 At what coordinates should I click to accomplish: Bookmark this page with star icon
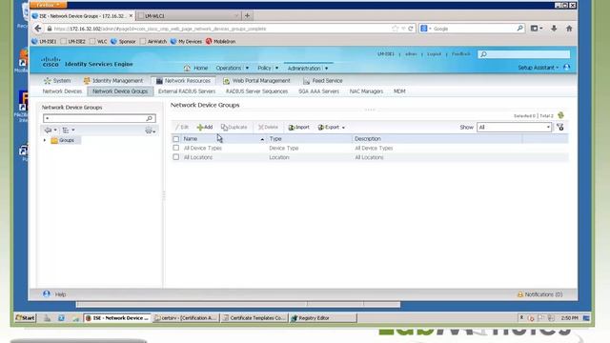click(x=396, y=29)
